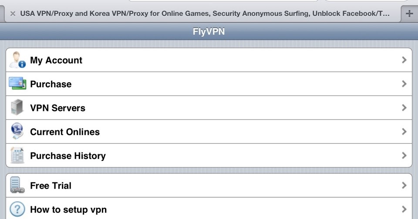Viewport: 418px width, 219px height.
Task: Select the USA VPN/Proxy browser tab title
Action: 205,13
